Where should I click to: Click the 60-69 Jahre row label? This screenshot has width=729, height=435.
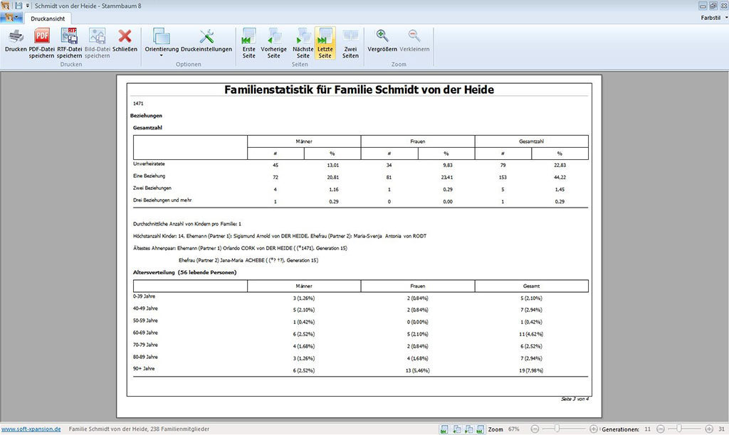[x=145, y=333]
